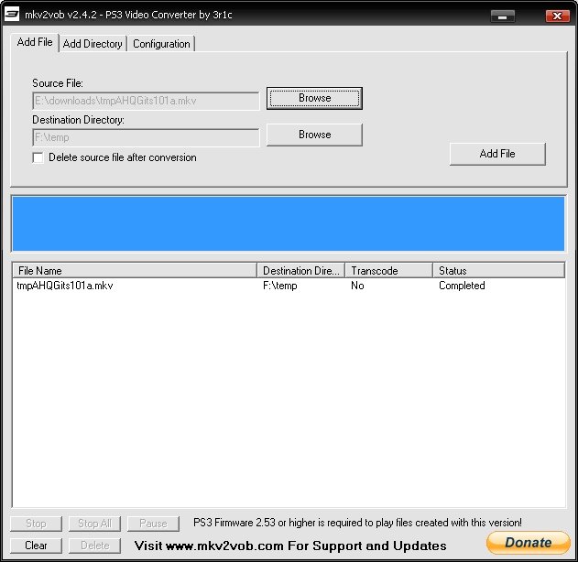Clear the file list

pos(36,546)
